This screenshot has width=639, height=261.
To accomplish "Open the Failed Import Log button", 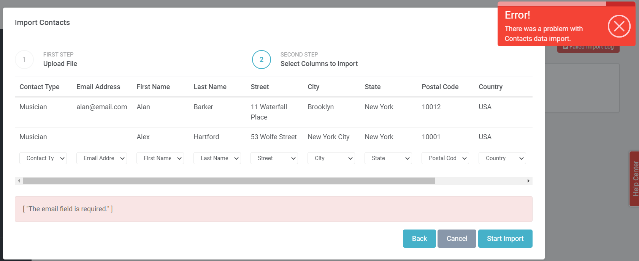I will click(588, 49).
